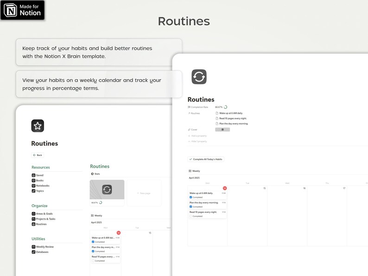Click the bold Routines title in dashboard window
This screenshot has width=368, height=276.
(x=44, y=144)
